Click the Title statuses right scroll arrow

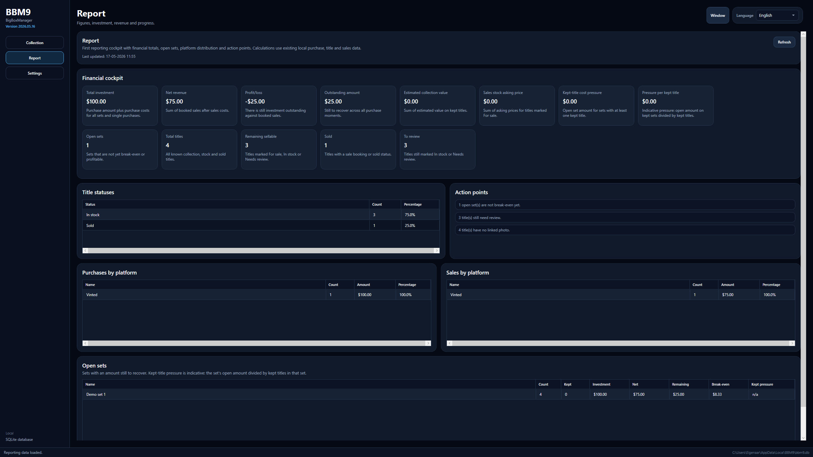click(x=437, y=250)
